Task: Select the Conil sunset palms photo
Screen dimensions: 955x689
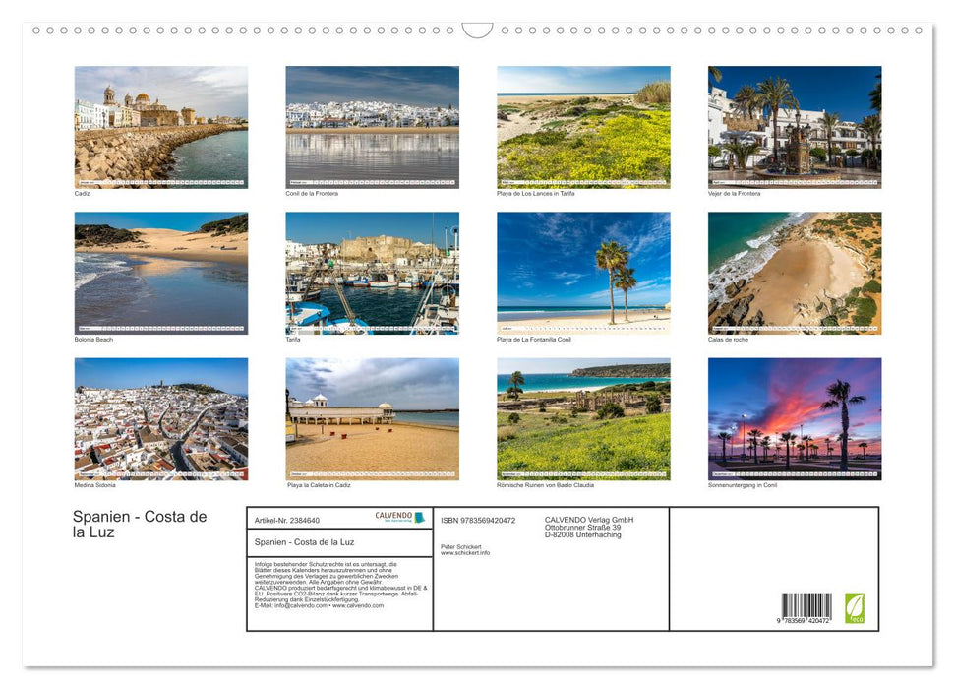Action: point(795,419)
